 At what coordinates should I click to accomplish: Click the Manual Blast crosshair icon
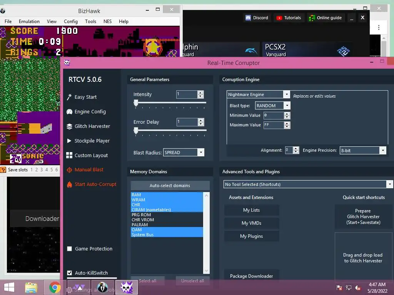[69, 170]
